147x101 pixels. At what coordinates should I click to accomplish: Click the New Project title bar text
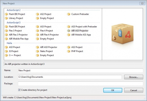point(9,3)
